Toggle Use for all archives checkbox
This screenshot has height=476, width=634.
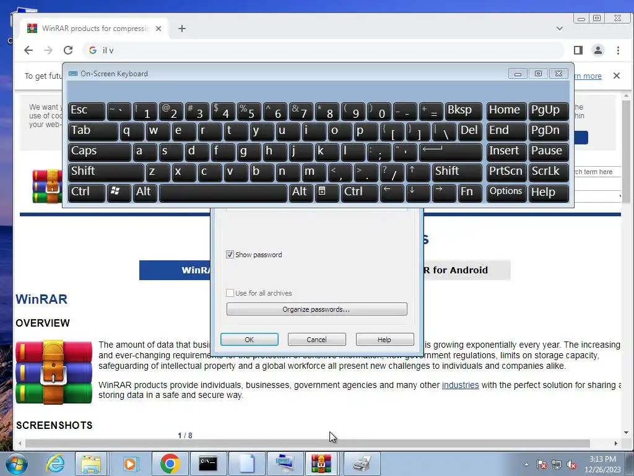point(230,293)
